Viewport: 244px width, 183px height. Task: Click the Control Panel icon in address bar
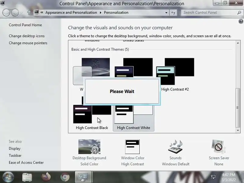point(37,12)
